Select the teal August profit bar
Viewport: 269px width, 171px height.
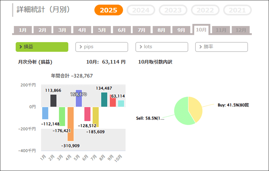coord(104,100)
